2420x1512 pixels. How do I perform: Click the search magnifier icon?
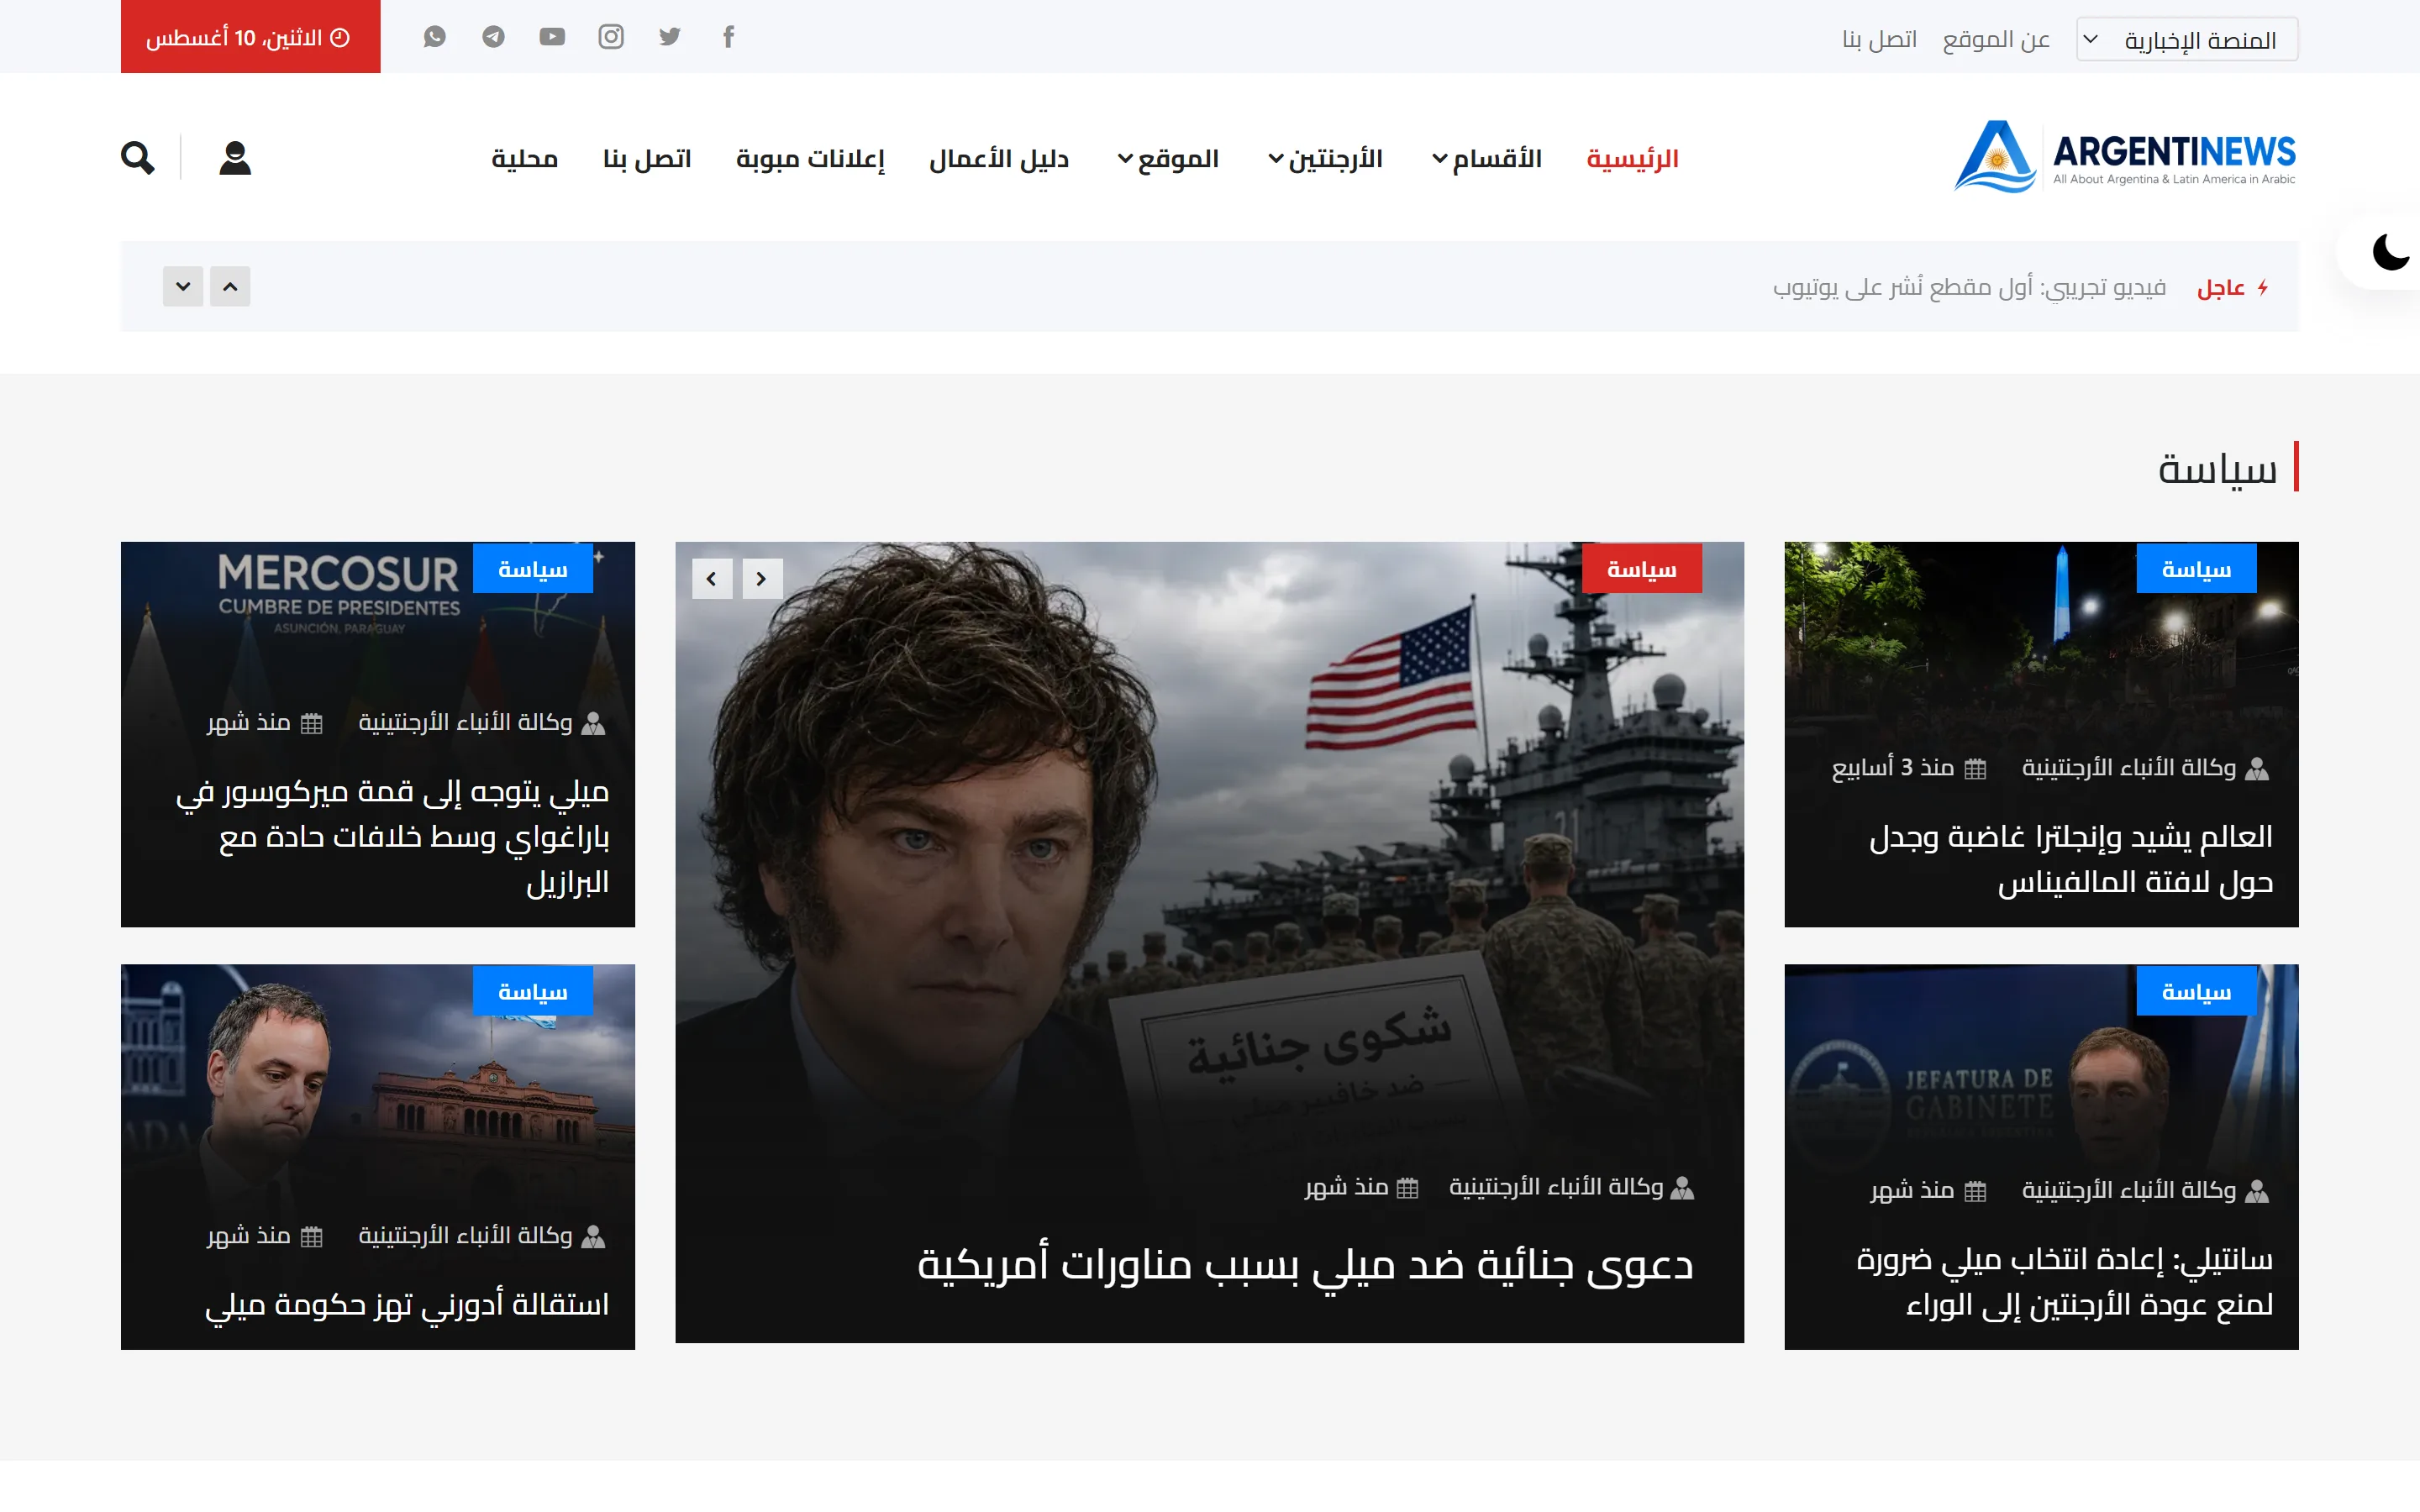[x=138, y=158]
